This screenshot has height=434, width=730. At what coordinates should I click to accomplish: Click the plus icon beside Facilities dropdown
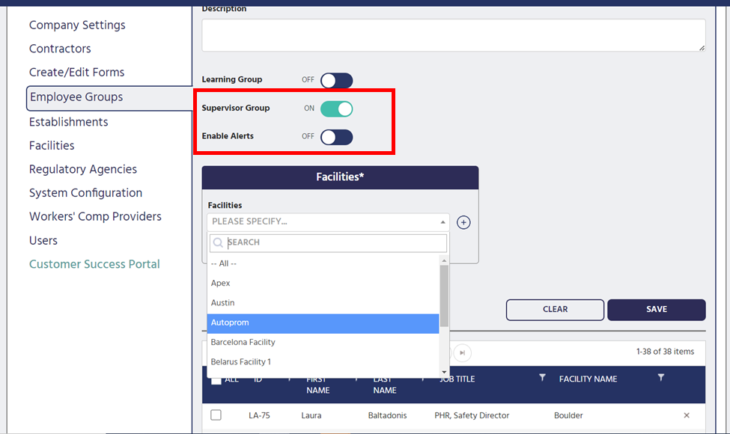click(x=463, y=222)
